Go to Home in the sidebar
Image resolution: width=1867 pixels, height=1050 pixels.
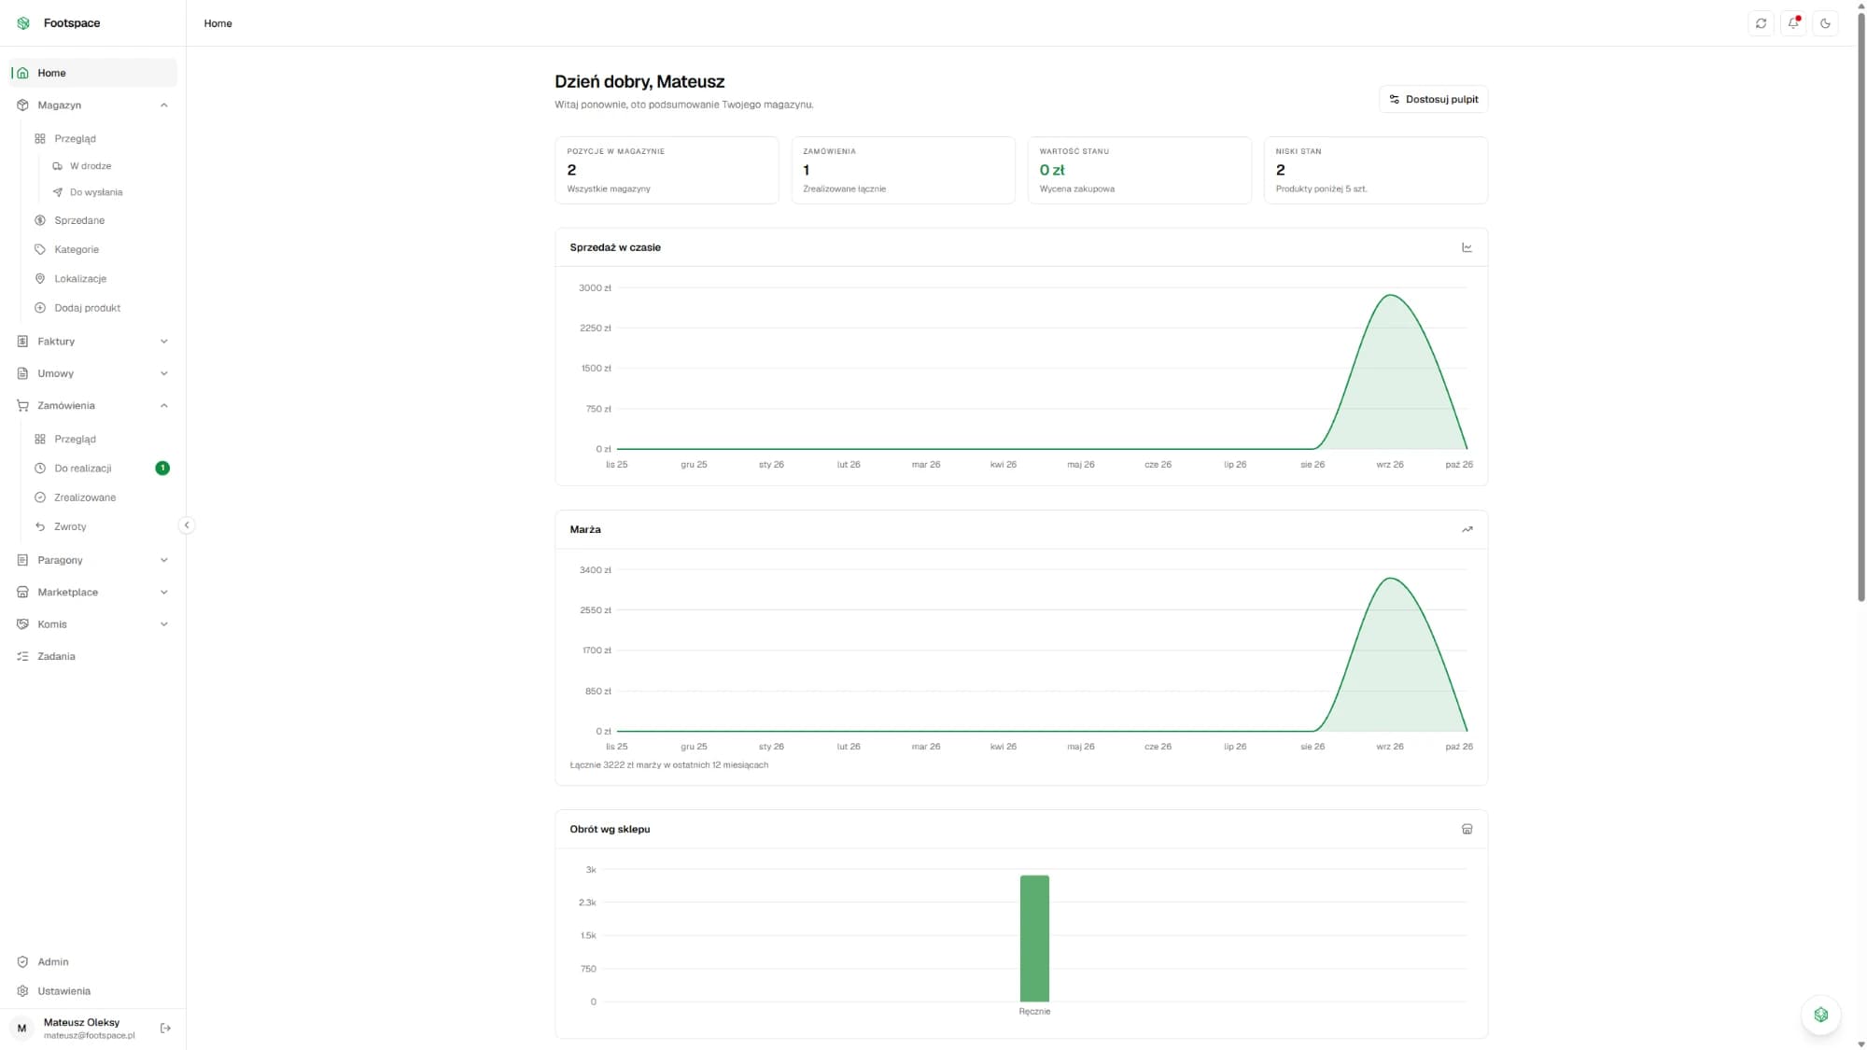(x=93, y=73)
